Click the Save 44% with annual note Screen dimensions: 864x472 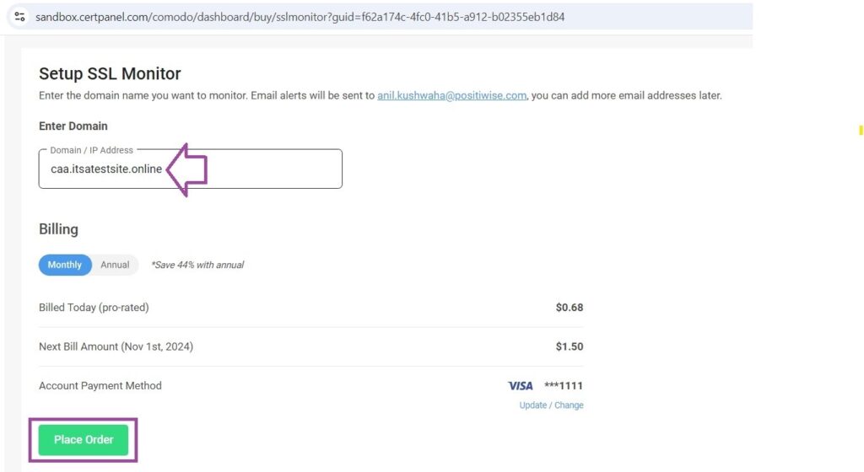(x=197, y=265)
